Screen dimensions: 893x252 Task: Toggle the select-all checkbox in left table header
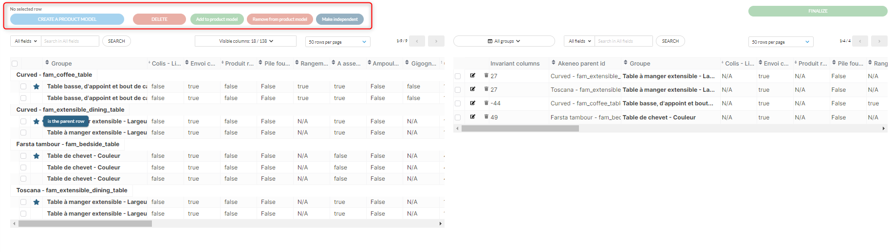coord(15,64)
